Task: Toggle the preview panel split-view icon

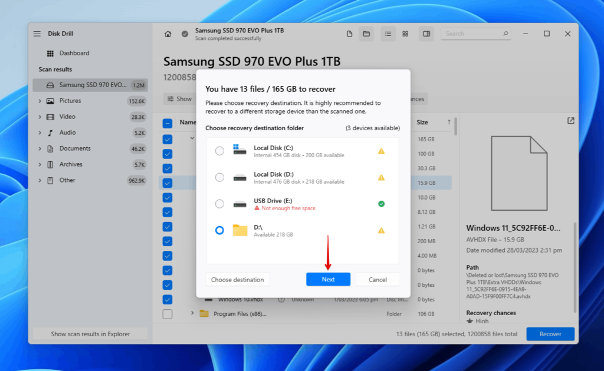Action: click(426, 34)
